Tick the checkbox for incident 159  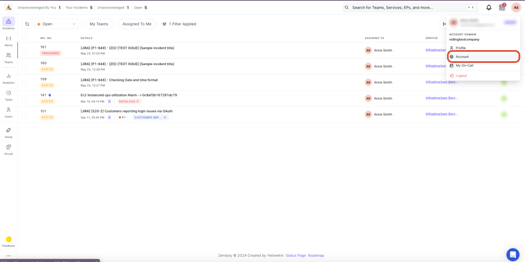pyautogui.click(x=24, y=82)
